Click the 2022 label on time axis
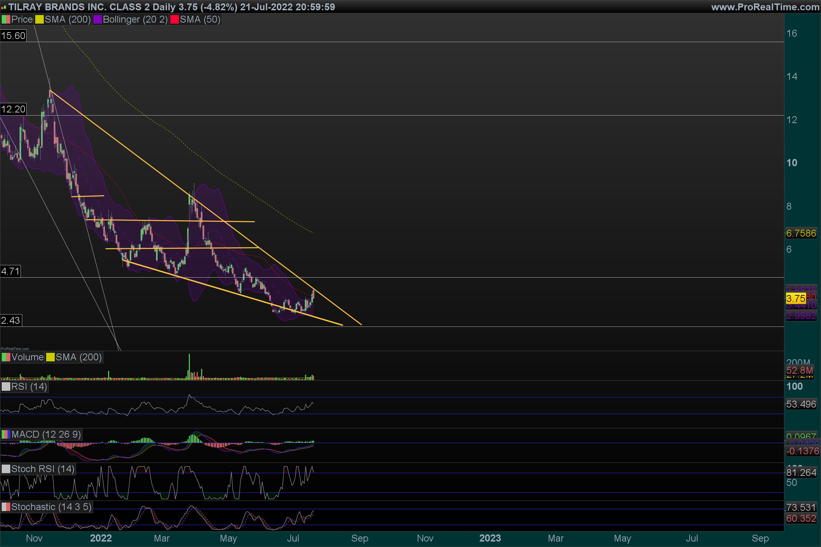 pyautogui.click(x=101, y=538)
